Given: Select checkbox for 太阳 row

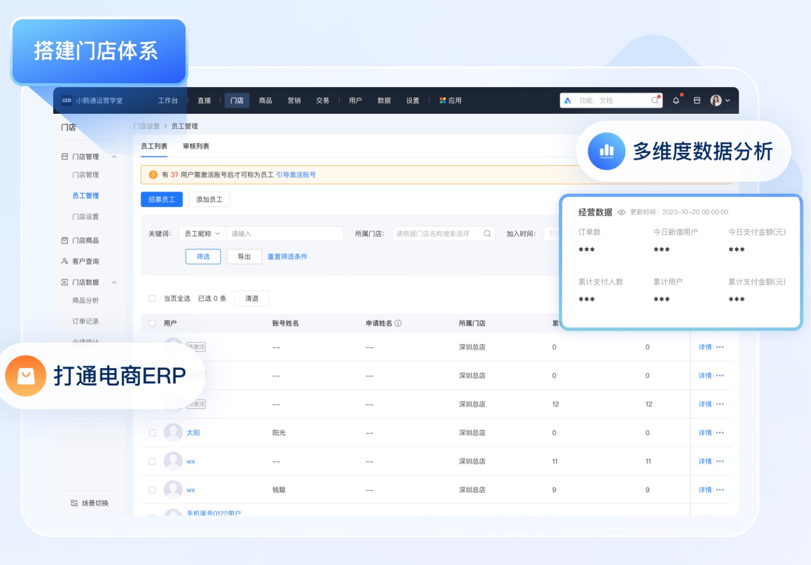Looking at the screenshot, I should pos(152,433).
